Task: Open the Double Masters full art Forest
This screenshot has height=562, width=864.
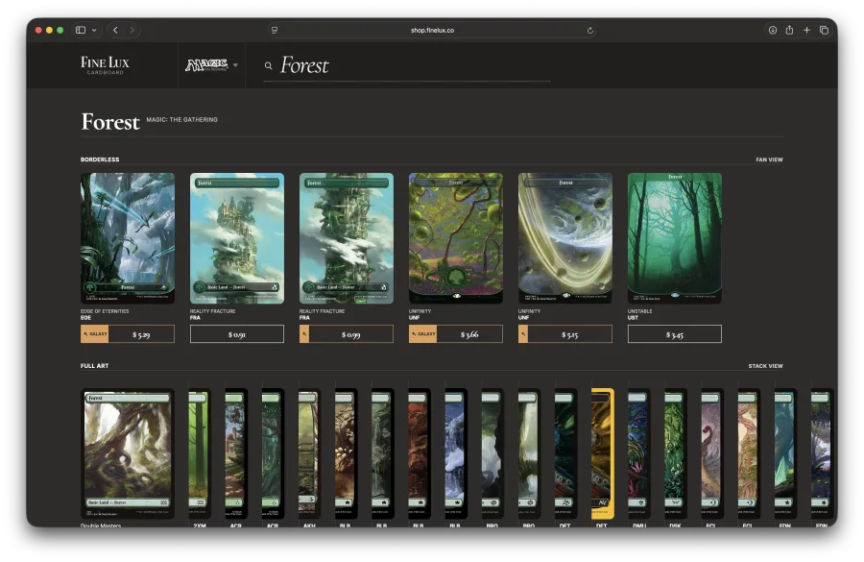Action: click(x=128, y=453)
